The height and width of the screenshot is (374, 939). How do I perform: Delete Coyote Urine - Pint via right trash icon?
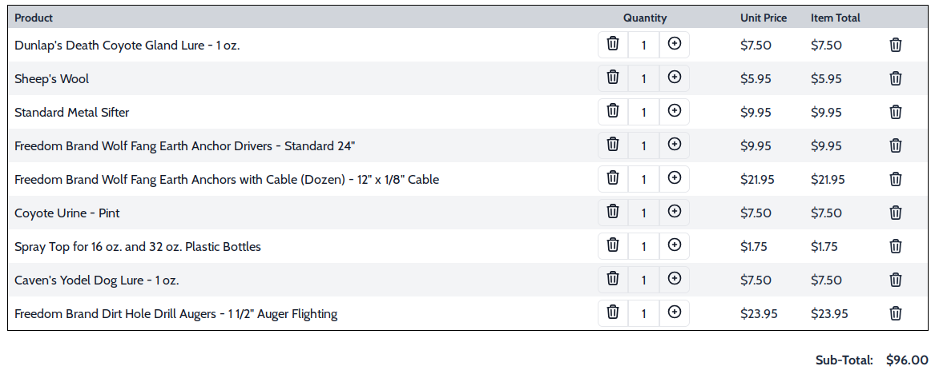point(895,213)
